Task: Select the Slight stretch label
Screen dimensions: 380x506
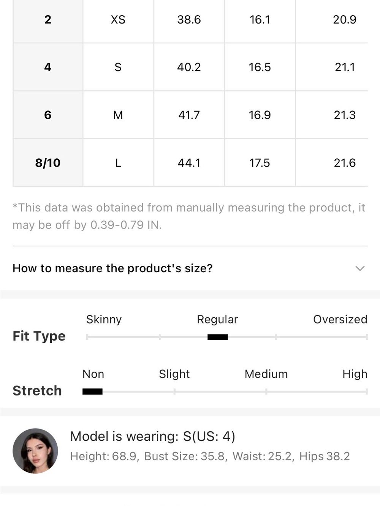Action: pyautogui.click(x=174, y=374)
